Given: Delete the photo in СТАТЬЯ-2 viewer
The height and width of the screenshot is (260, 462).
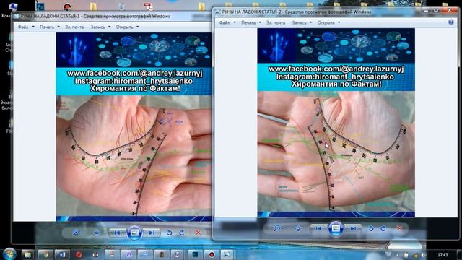Looking at the screenshot, I should (400, 228).
